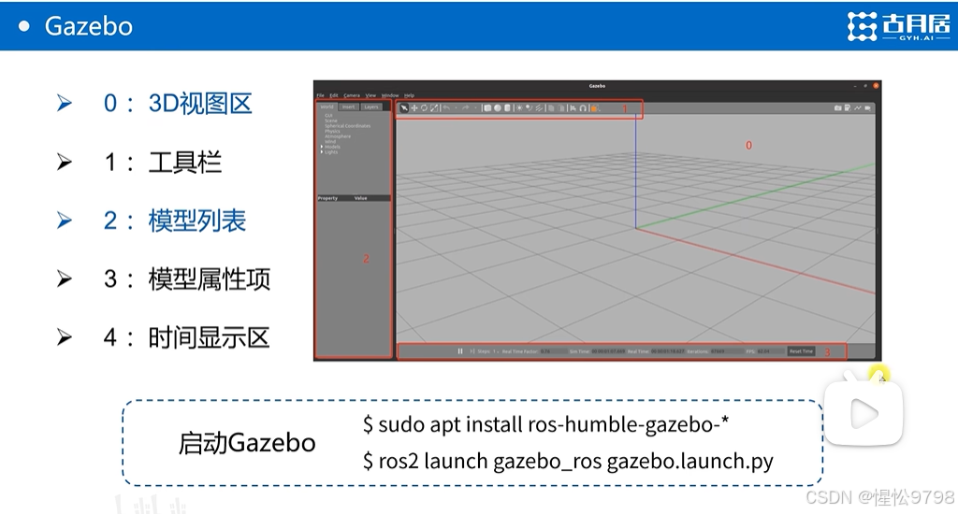Image resolution: width=958 pixels, height=514 pixels.
Task: Click the Value column header
Action: [361, 198]
